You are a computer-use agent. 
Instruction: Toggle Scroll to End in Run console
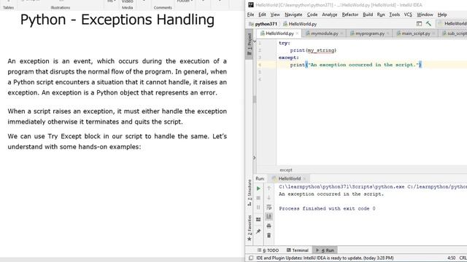269,216
